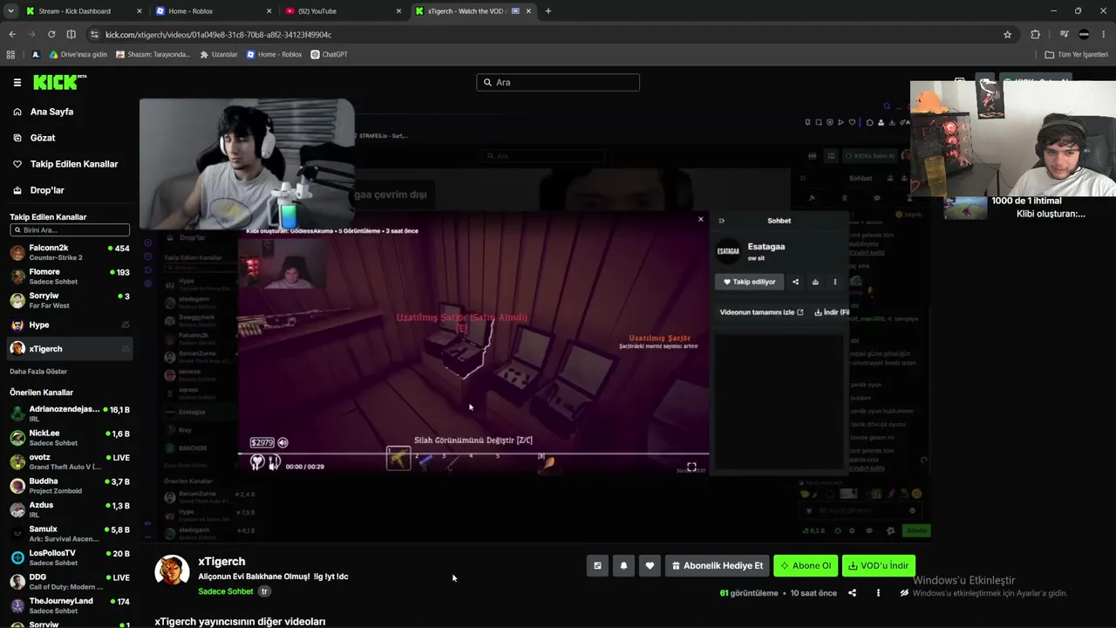The width and height of the screenshot is (1116, 628).
Task: Toggle notifications bell for xTigerch
Action: pos(623,566)
